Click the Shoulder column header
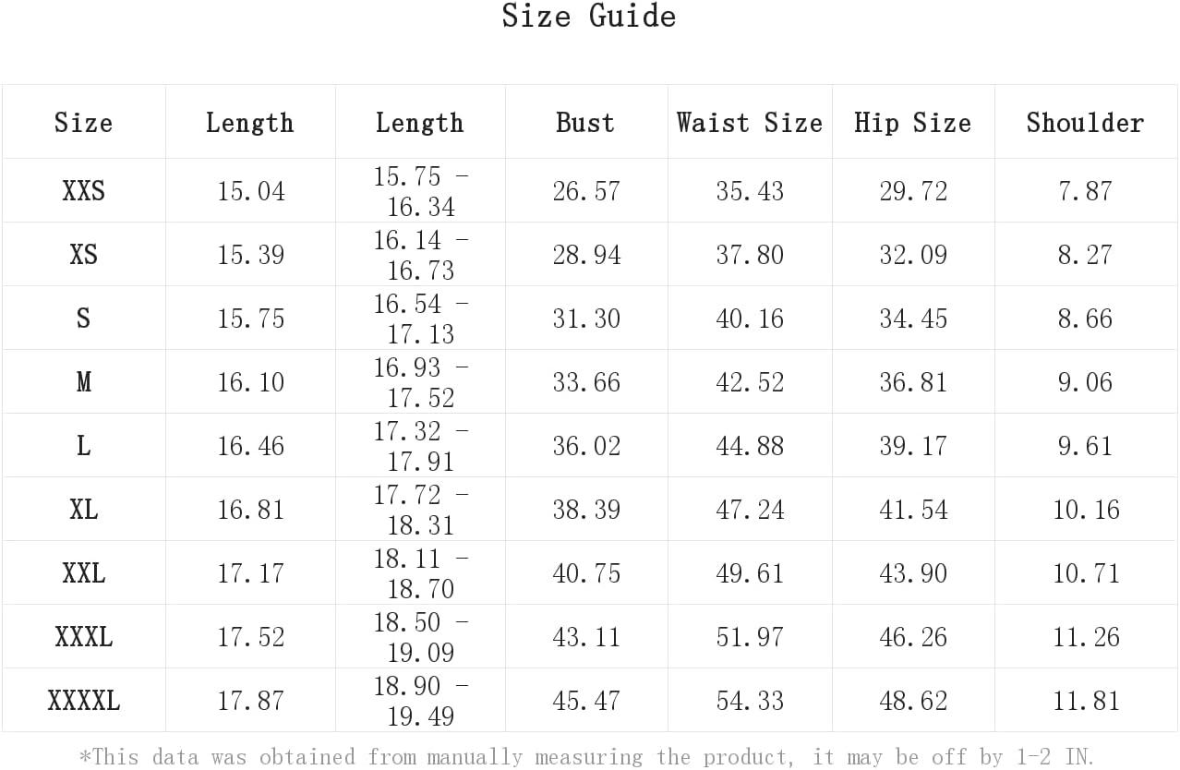Image resolution: width=1180 pixels, height=770 pixels. coord(1085,123)
